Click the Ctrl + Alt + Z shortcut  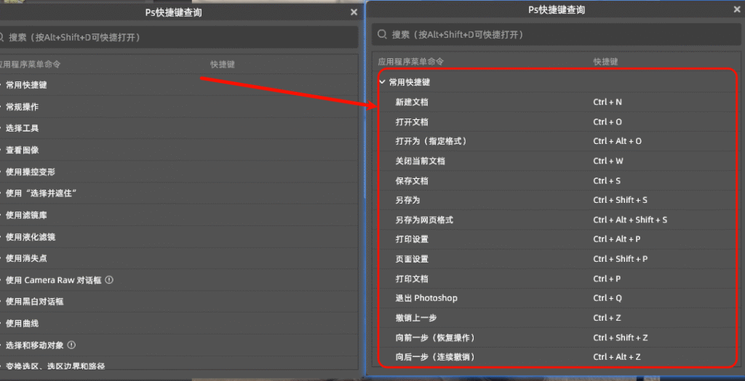pyautogui.click(x=617, y=357)
